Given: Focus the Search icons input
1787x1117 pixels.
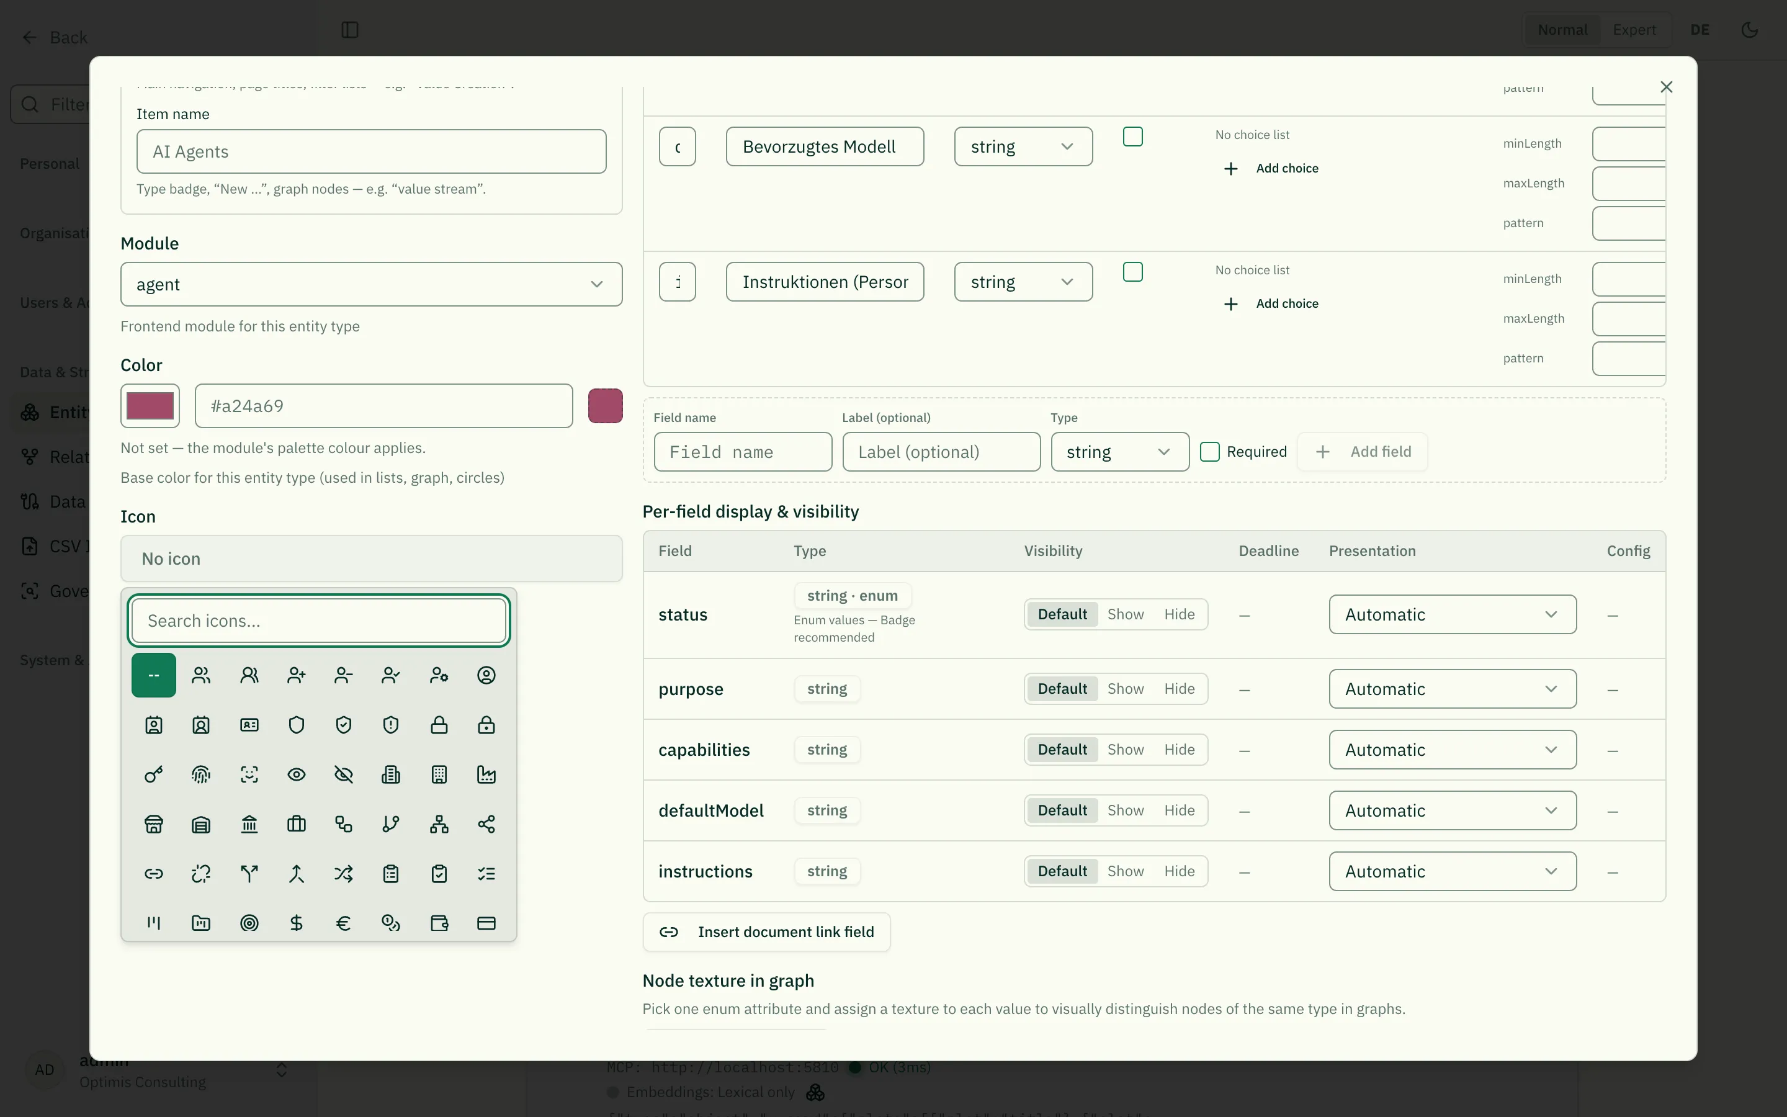Looking at the screenshot, I should [318, 621].
